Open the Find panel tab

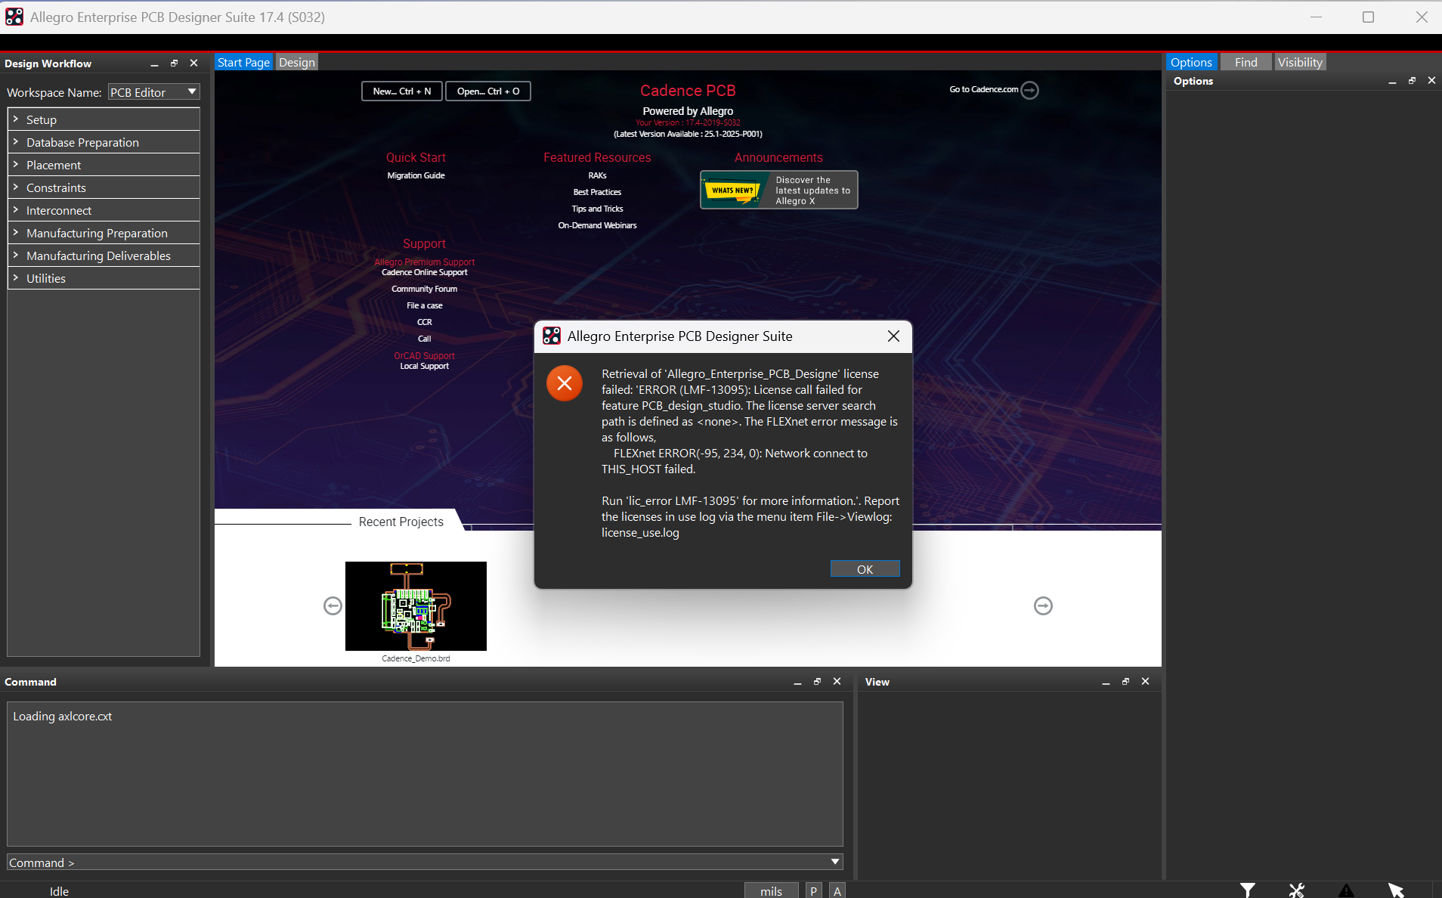1246,62
